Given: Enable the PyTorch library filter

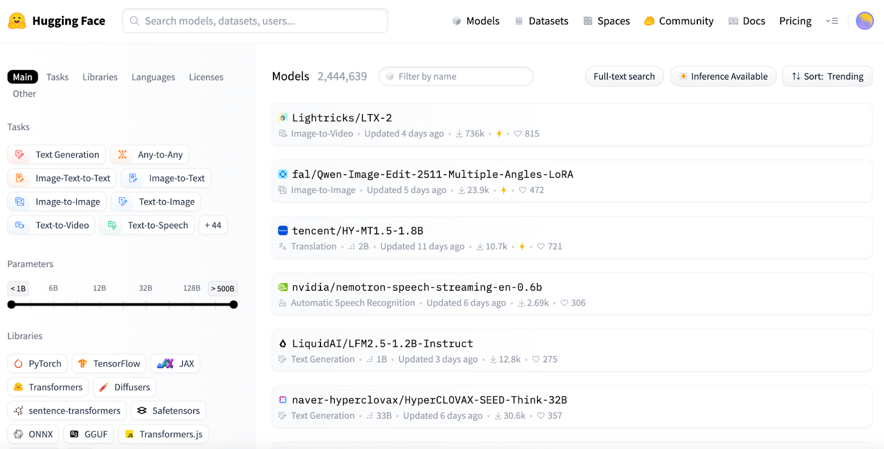Looking at the screenshot, I should coord(38,364).
